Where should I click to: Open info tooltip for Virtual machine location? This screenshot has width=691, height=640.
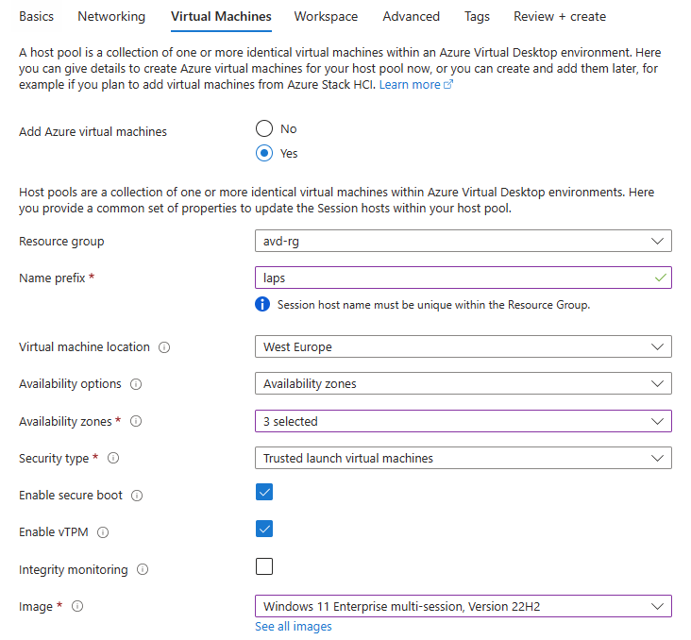click(x=164, y=347)
